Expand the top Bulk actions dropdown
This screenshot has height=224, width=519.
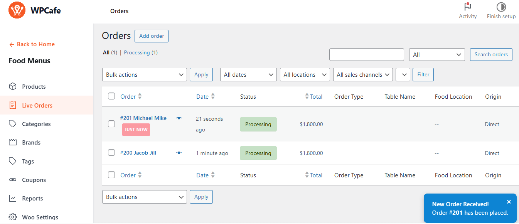(144, 75)
